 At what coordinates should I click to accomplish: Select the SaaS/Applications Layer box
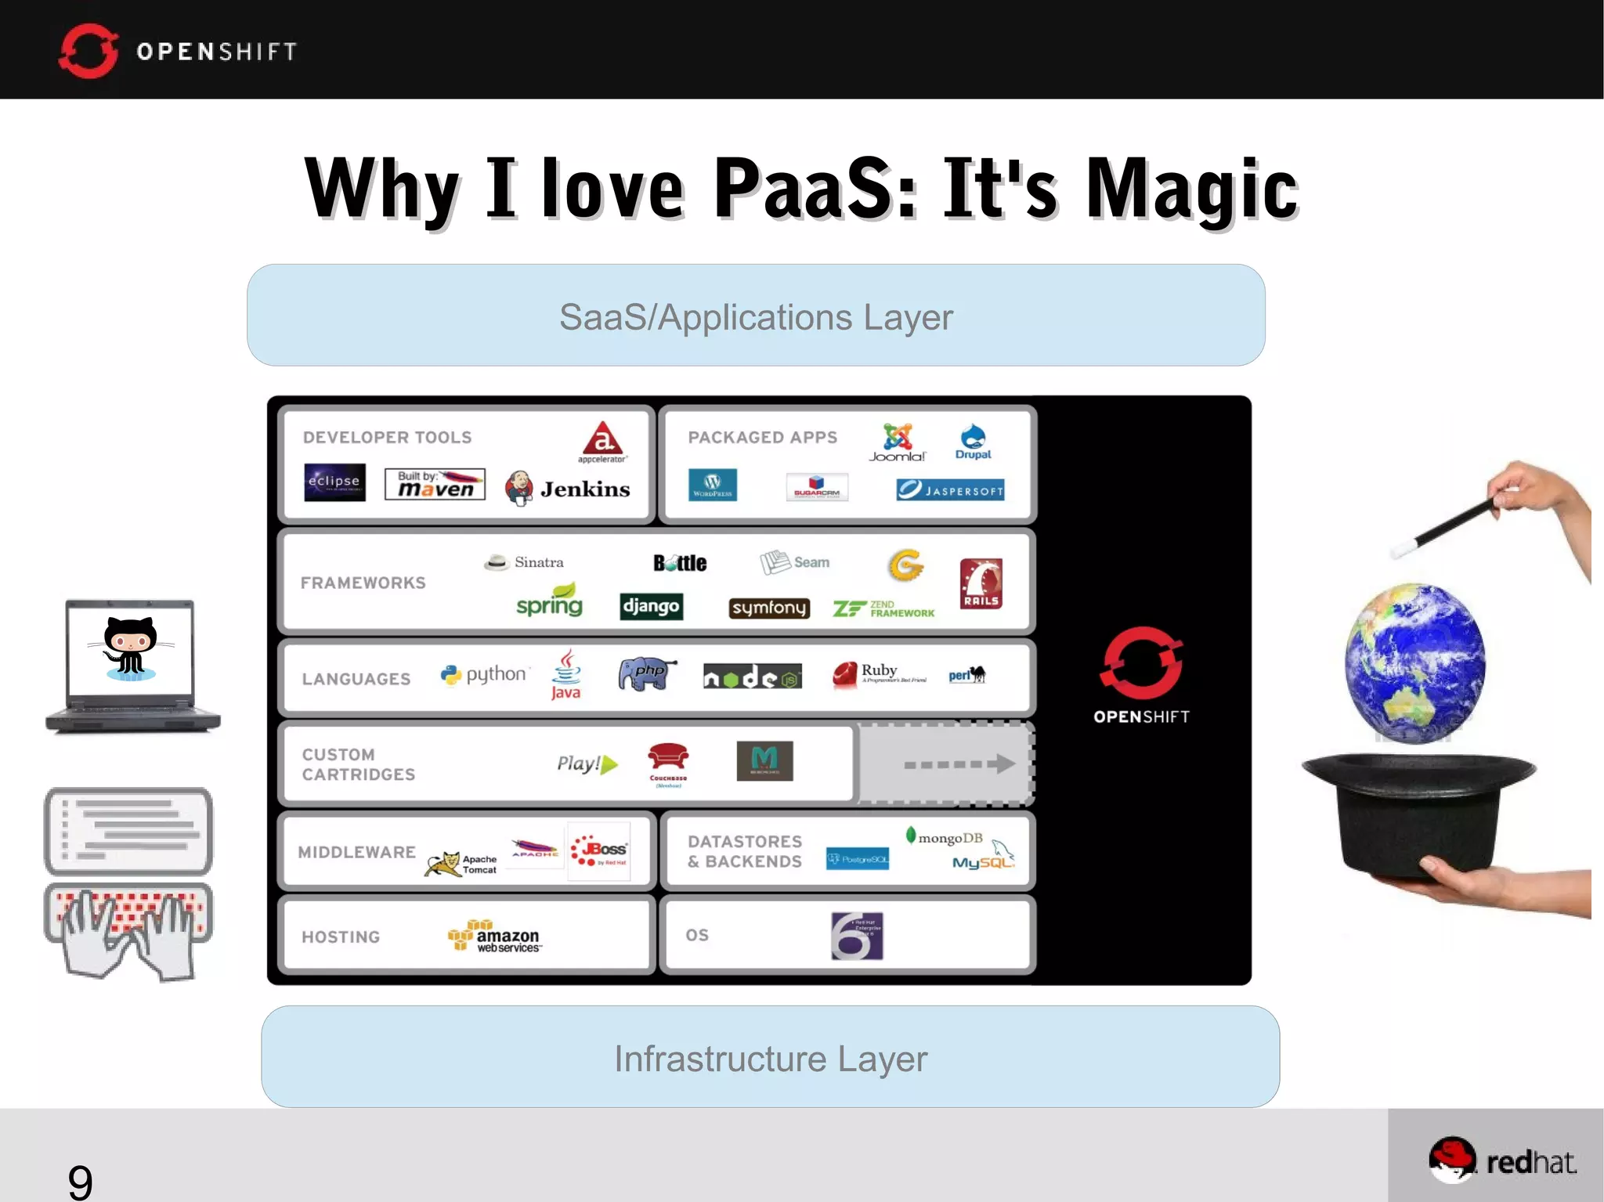point(756,316)
